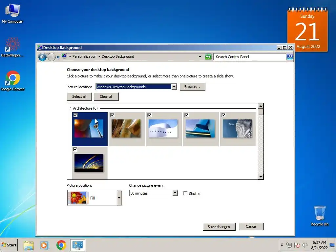Click the Control Panel taskbar button
Viewport: 336px width, 252px height.
tap(77, 245)
